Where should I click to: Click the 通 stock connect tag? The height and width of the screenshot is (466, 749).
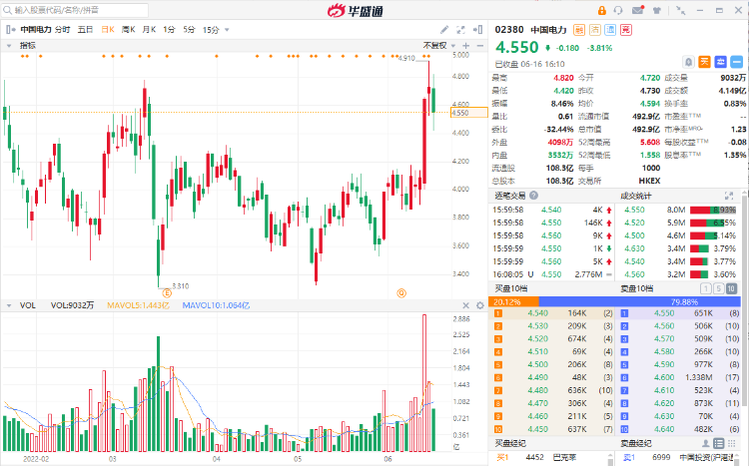pos(610,30)
